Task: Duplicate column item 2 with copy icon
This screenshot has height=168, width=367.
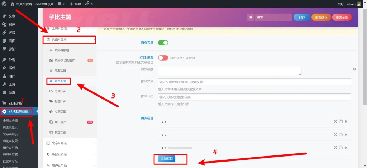Action: [x=341, y=134]
